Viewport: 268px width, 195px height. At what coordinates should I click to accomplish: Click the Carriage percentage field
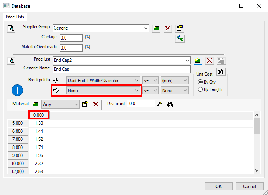[71, 38]
